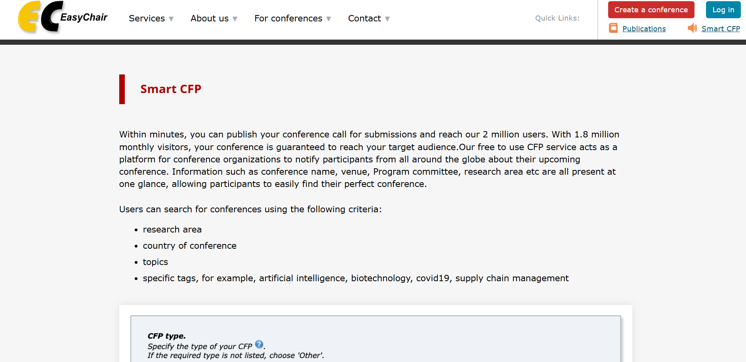Screen dimensions: 746x362
Task: Open the Contact menu
Action: coord(364,19)
